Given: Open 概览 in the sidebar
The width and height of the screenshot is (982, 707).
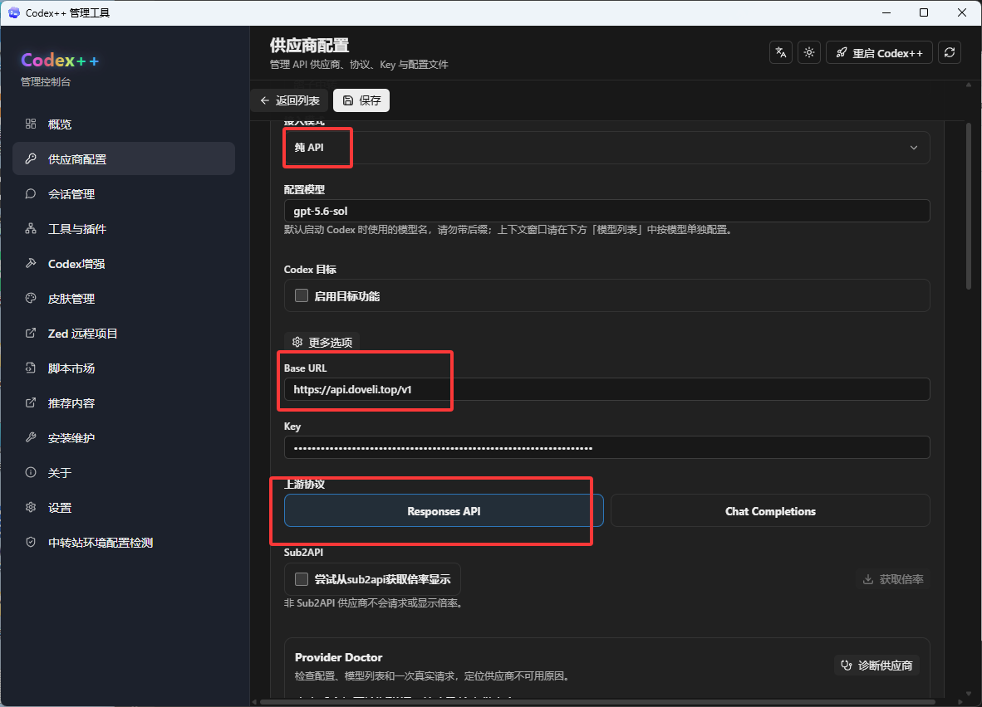Looking at the screenshot, I should [124, 124].
